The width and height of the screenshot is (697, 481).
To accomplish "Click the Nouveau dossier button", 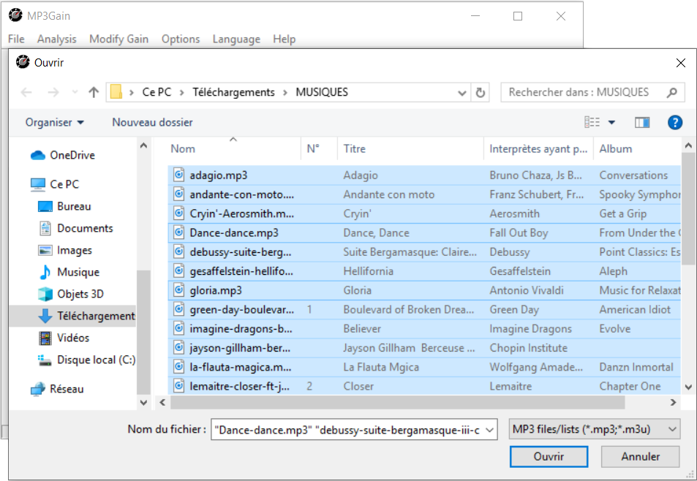I will point(152,122).
